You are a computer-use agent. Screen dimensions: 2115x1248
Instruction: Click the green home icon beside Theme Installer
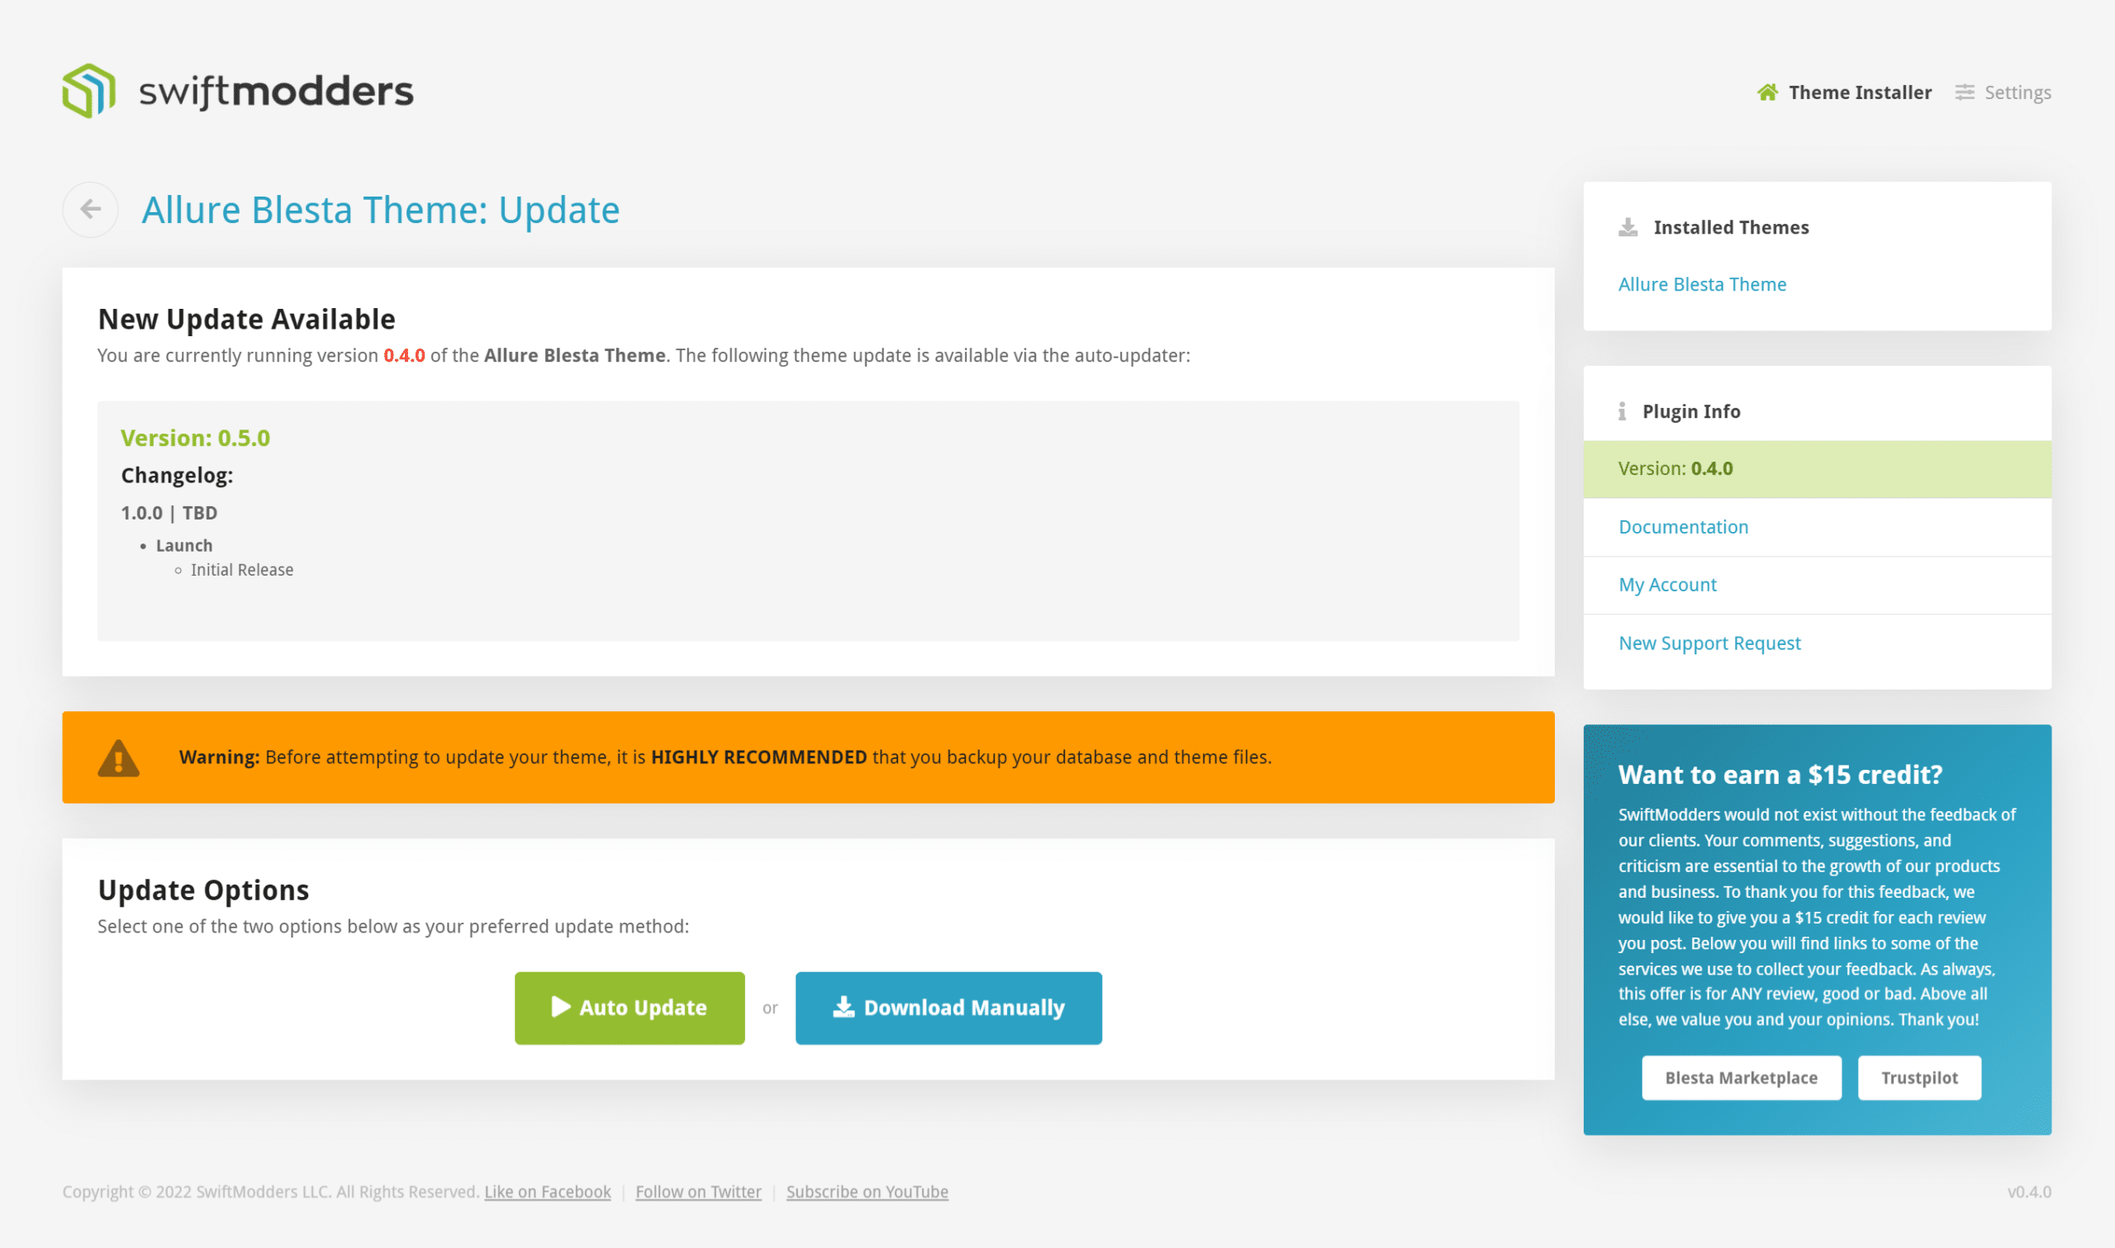(x=1767, y=93)
